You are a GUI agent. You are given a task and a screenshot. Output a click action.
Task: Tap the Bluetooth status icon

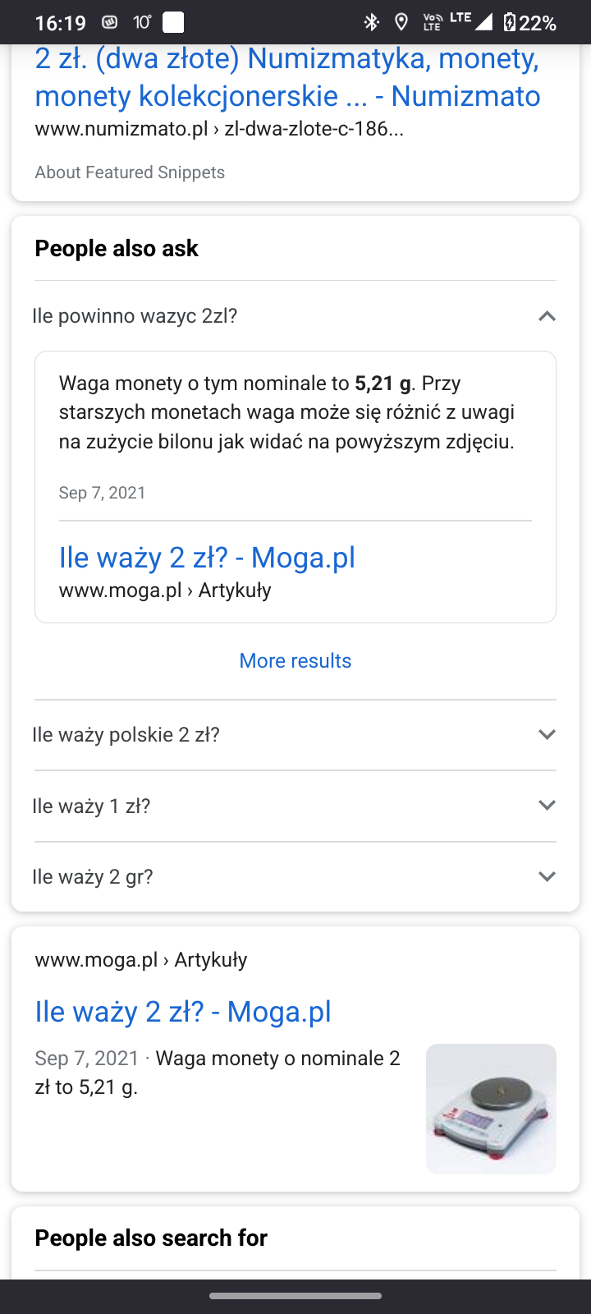pyautogui.click(x=372, y=22)
